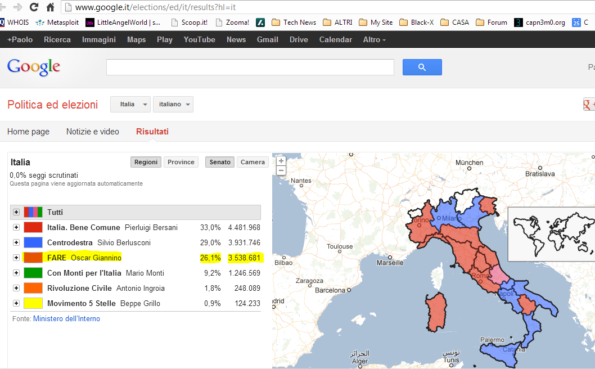595x369 pixels.
Task: Click Calendar in the Google bar
Action: click(x=335, y=39)
